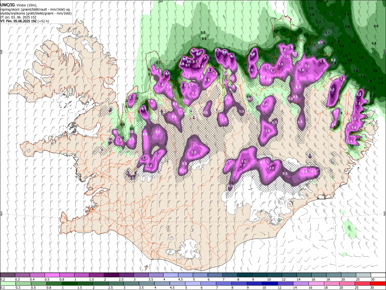This screenshot has width=386, height=290.
Task: Click the 'slydda/snjókoma (grátt/bleikt/grænt' header line
Action: click(36, 13)
